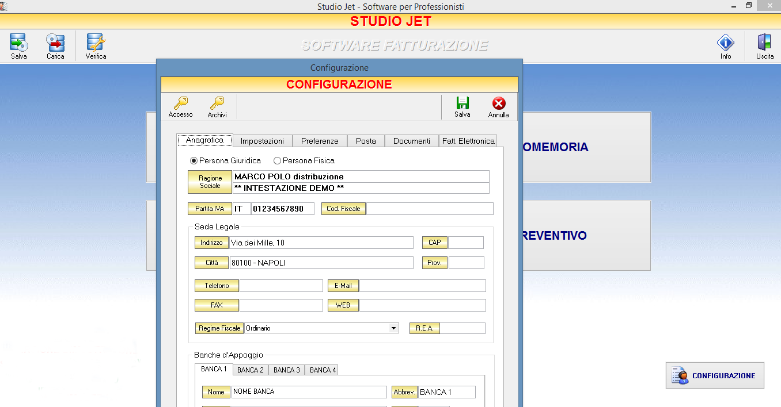Click the INTESTAZIONE DEMO second line field
This screenshot has width=781, height=407.
pos(361,188)
